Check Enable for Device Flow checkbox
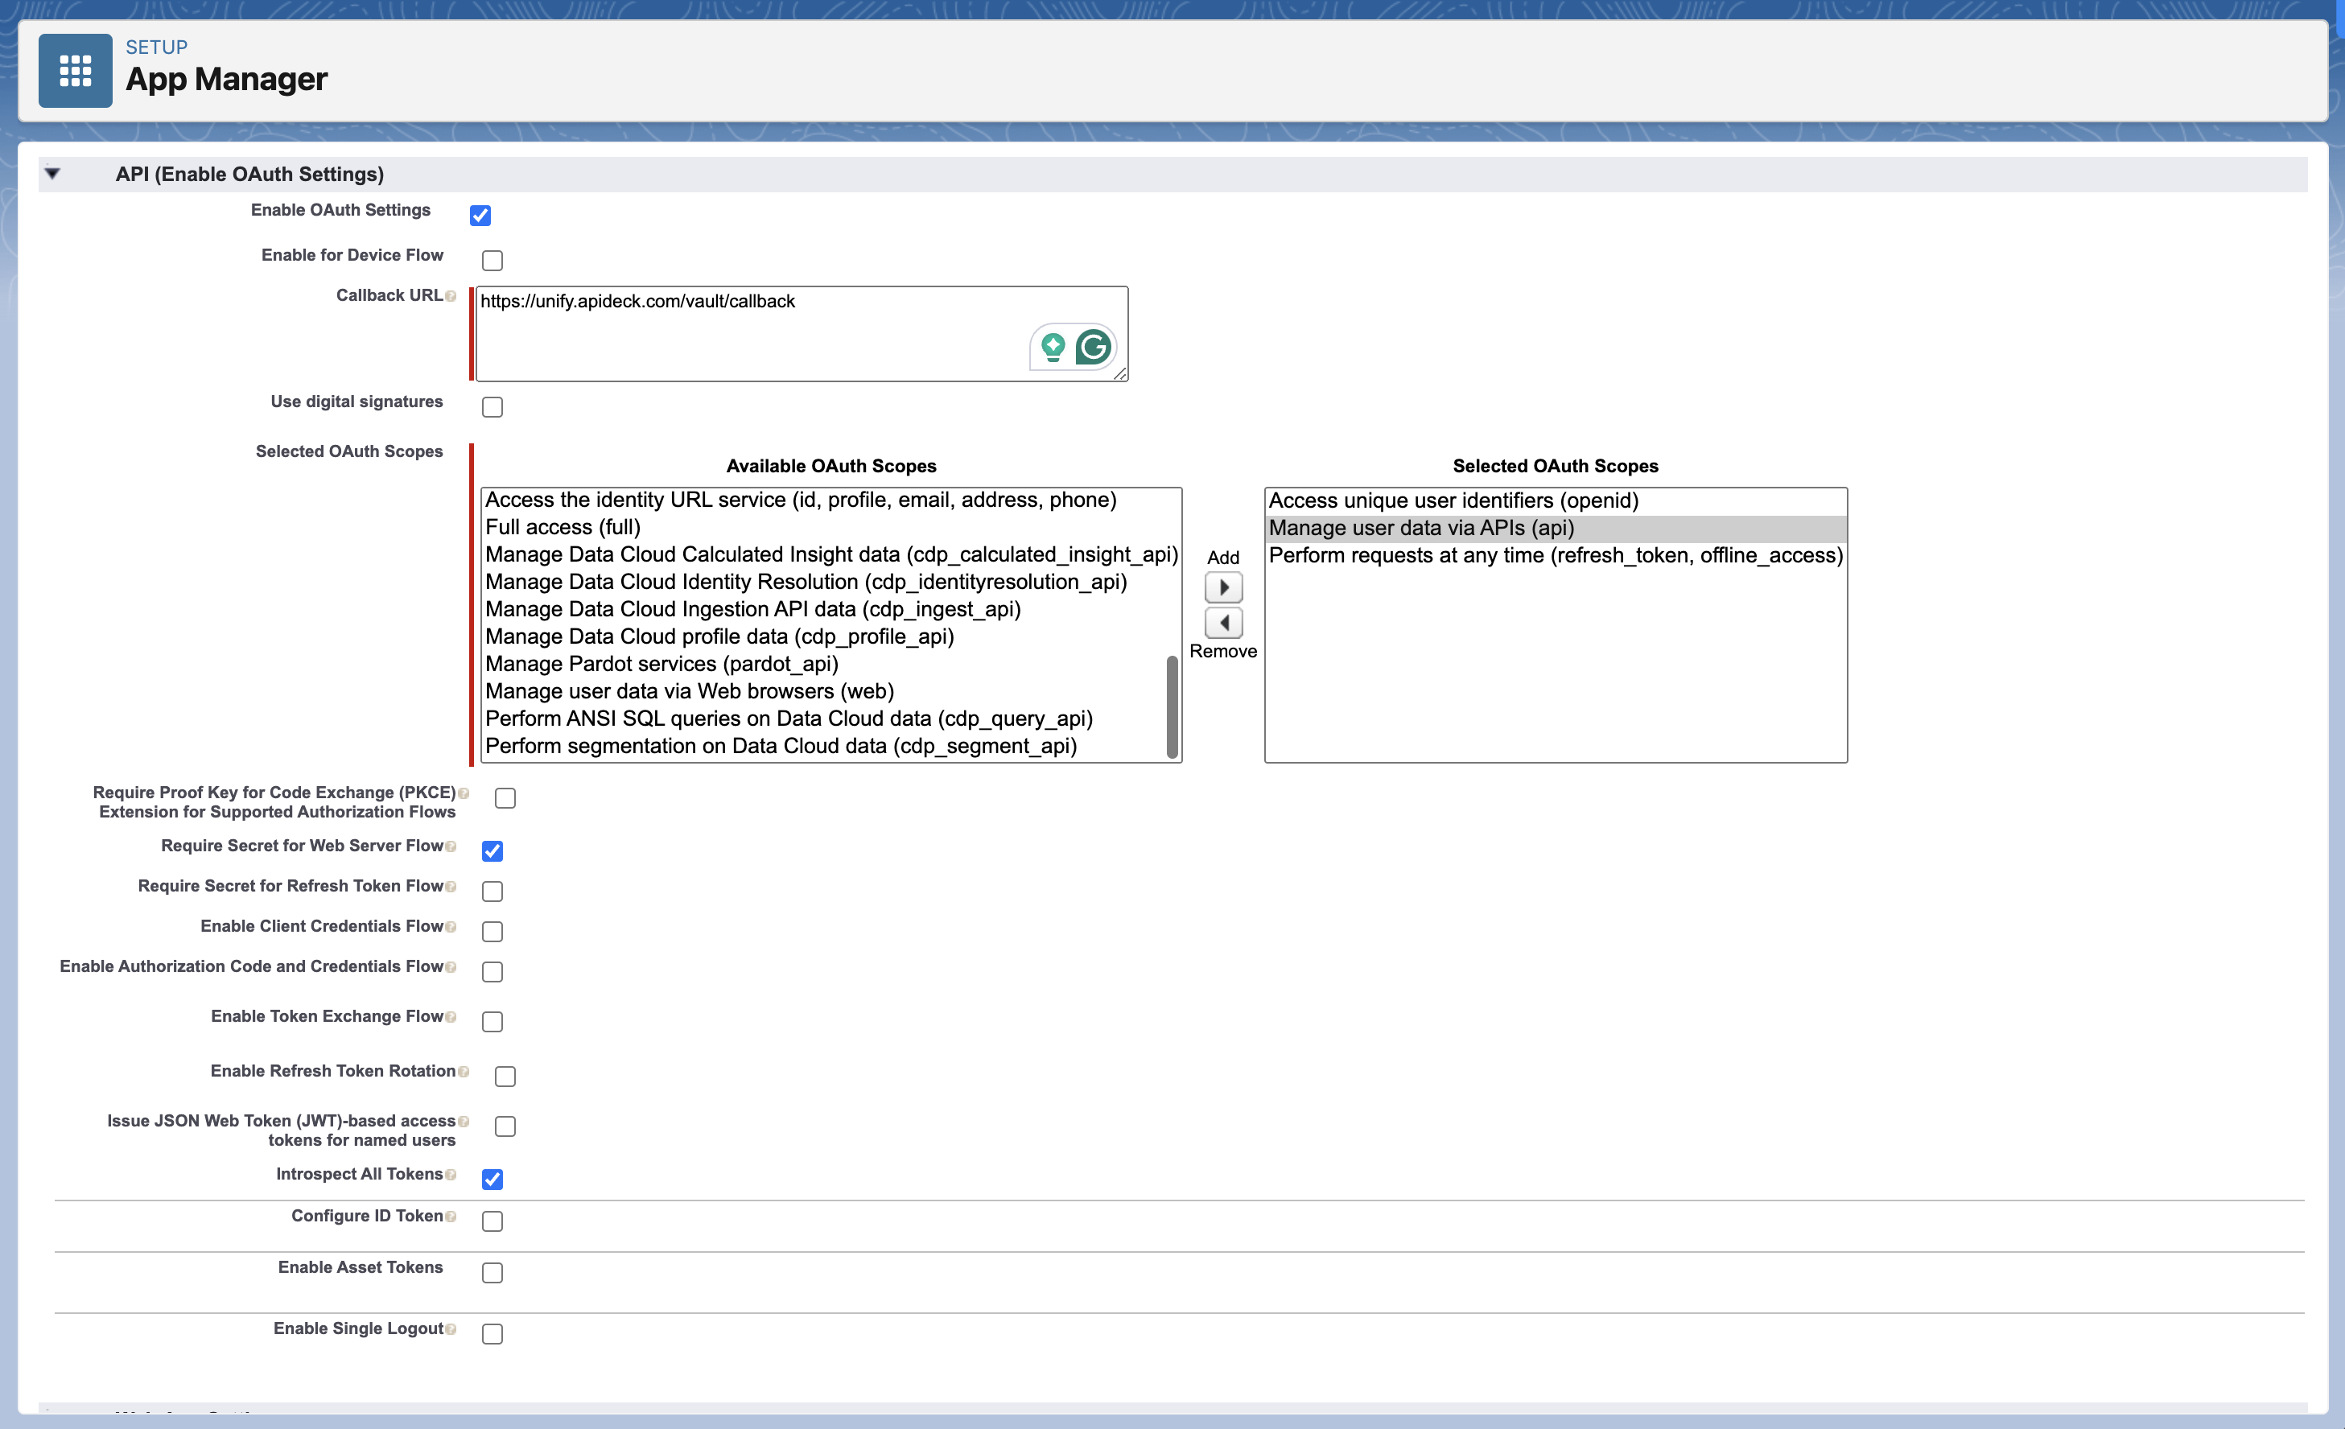Image resolution: width=2345 pixels, height=1429 pixels. 492,261
